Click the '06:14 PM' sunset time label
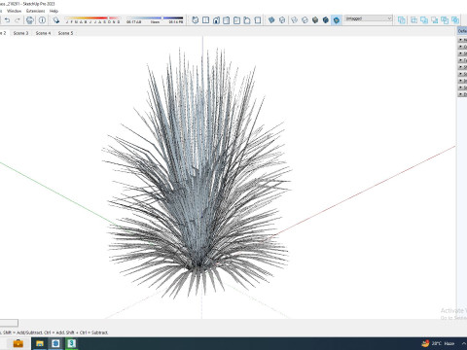This screenshot has height=350, width=467. coord(176,22)
